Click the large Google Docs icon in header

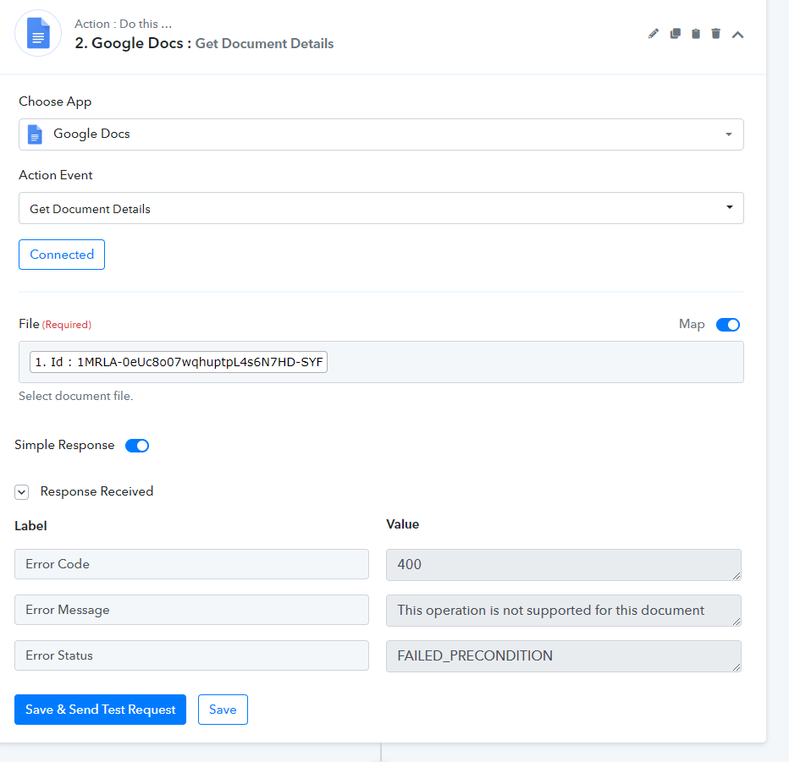pos(38,33)
